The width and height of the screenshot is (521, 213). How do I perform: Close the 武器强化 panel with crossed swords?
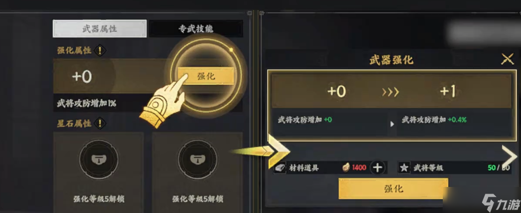click(x=508, y=60)
